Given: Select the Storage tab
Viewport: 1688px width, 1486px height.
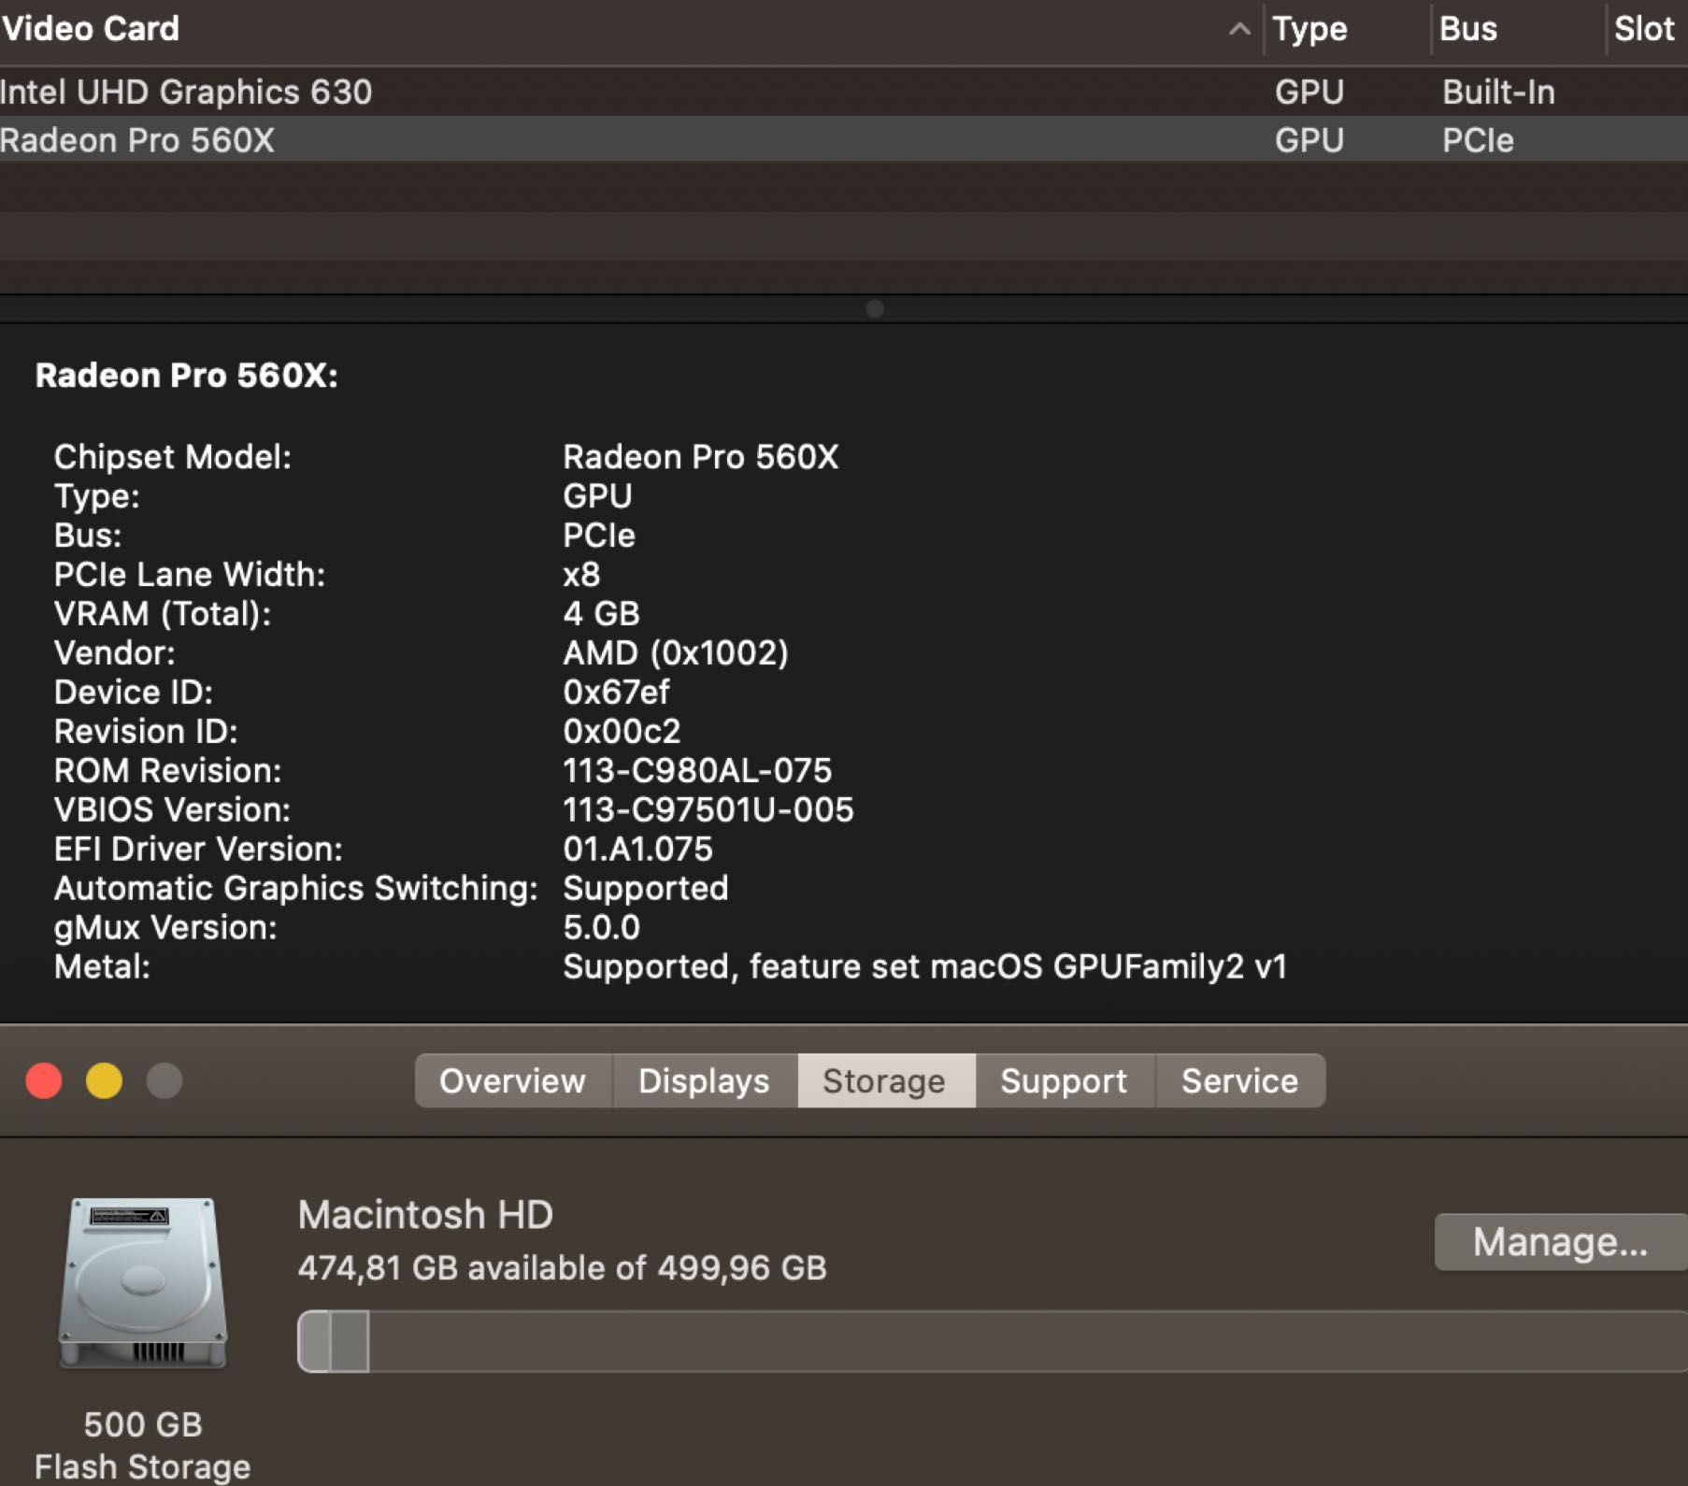Looking at the screenshot, I should point(884,1080).
